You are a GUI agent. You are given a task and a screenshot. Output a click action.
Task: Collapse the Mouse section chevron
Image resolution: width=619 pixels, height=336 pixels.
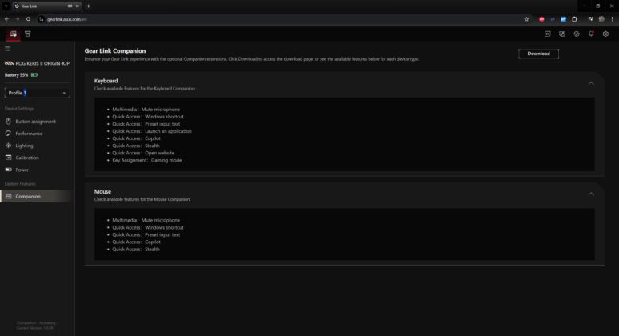(x=591, y=194)
